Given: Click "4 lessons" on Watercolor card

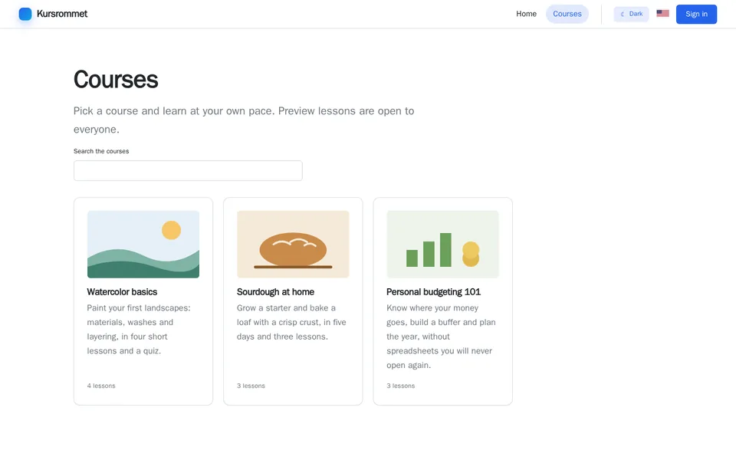Looking at the screenshot, I should click(x=101, y=386).
